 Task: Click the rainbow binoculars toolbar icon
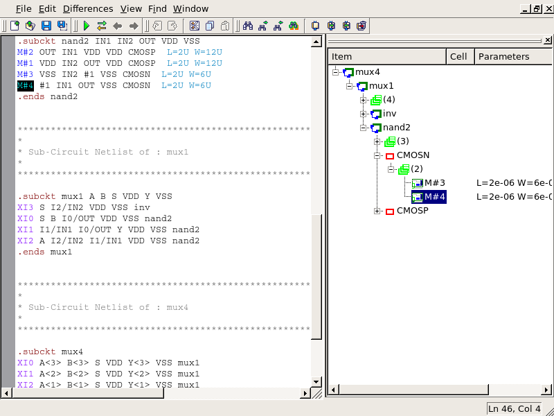tap(294, 26)
